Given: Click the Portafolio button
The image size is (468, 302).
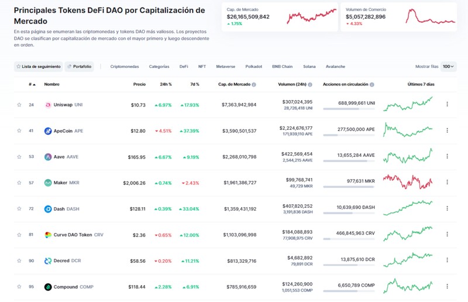Looking at the screenshot, I should pyautogui.click(x=79, y=66).
